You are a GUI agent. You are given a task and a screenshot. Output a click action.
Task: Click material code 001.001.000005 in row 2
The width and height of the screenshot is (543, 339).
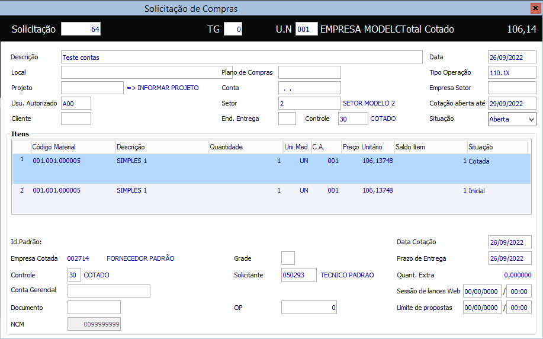point(56,190)
